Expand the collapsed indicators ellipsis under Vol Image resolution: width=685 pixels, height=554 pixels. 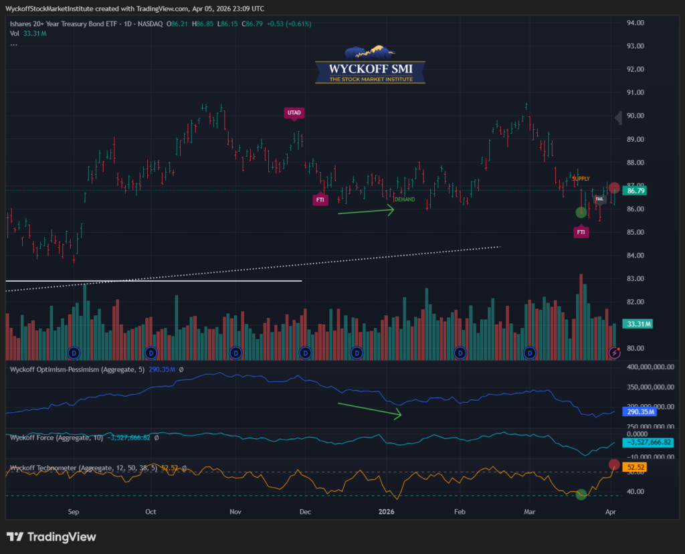[13, 45]
